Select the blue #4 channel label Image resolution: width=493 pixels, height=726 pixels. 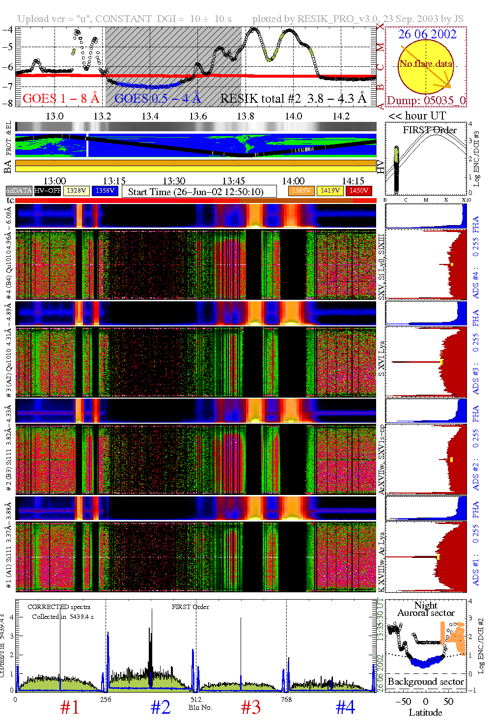click(345, 707)
